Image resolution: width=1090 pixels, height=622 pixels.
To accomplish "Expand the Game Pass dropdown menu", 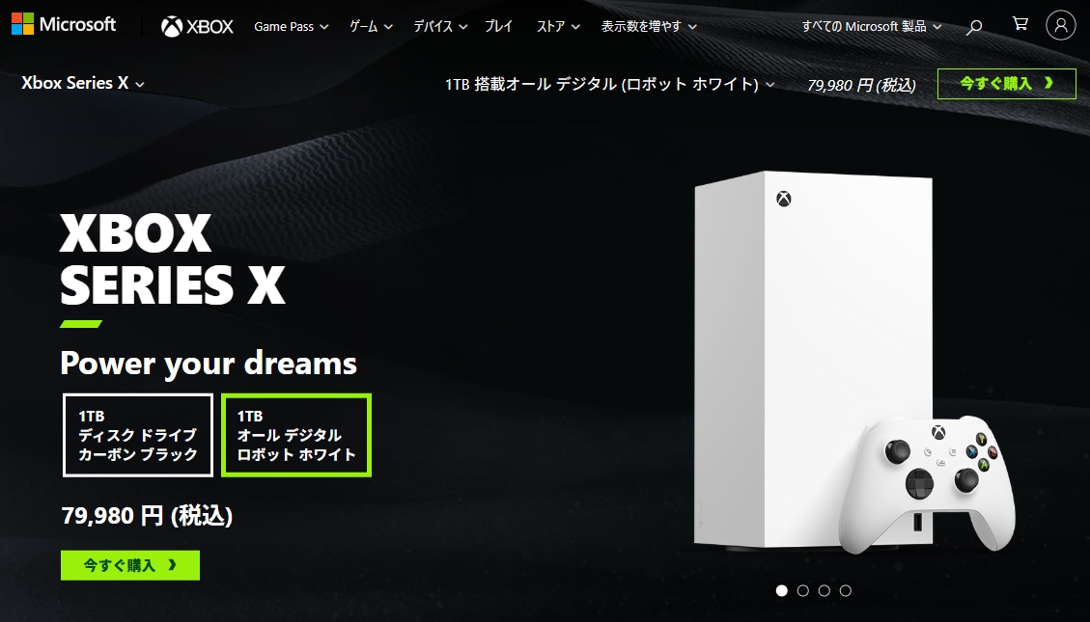I will point(292,26).
